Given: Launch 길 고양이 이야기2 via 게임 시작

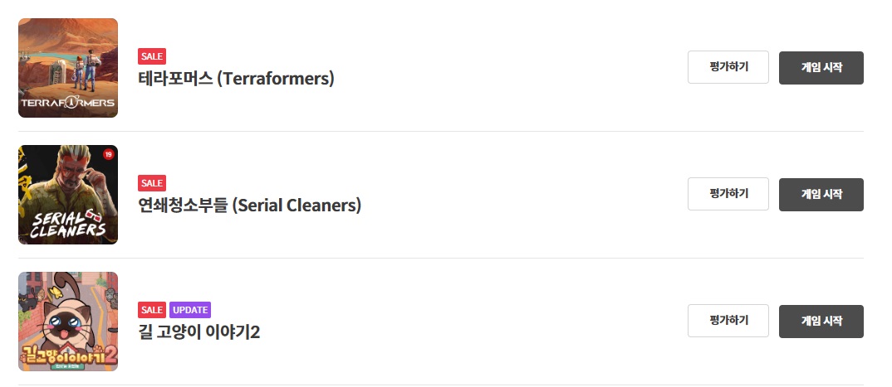Looking at the screenshot, I should (821, 322).
